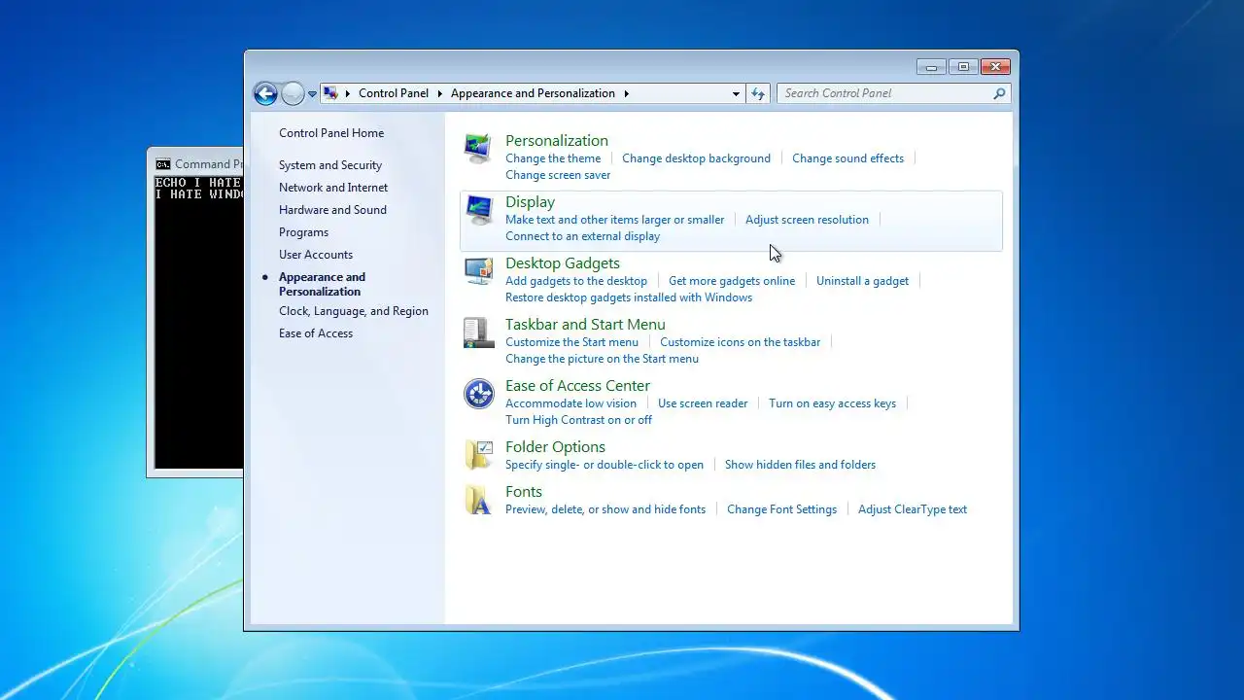Open the Fonts heading
Image resolution: width=1244 pixels, height=700 pixels.
tap(524, 492)
